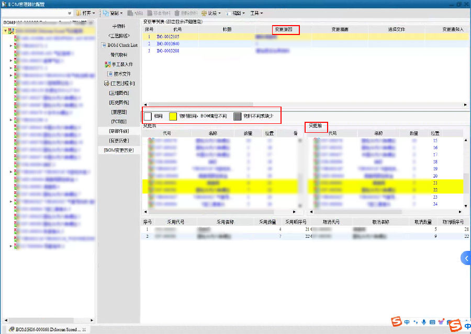The height and width of the screenshot is (334, 471).
Task: Click the blue side panel expand arrow
Action: tap(466, 258)
